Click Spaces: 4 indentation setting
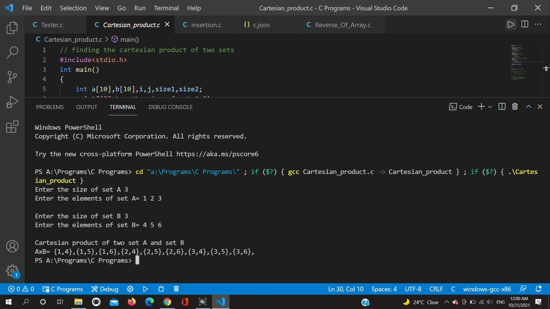 (x=384, y=289)
